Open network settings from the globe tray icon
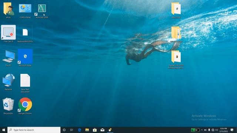The height and width of the screenshot is (133, 237). click(x=213, y=130)
